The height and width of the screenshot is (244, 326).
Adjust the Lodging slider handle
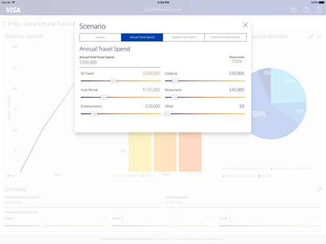pos(175,81)
